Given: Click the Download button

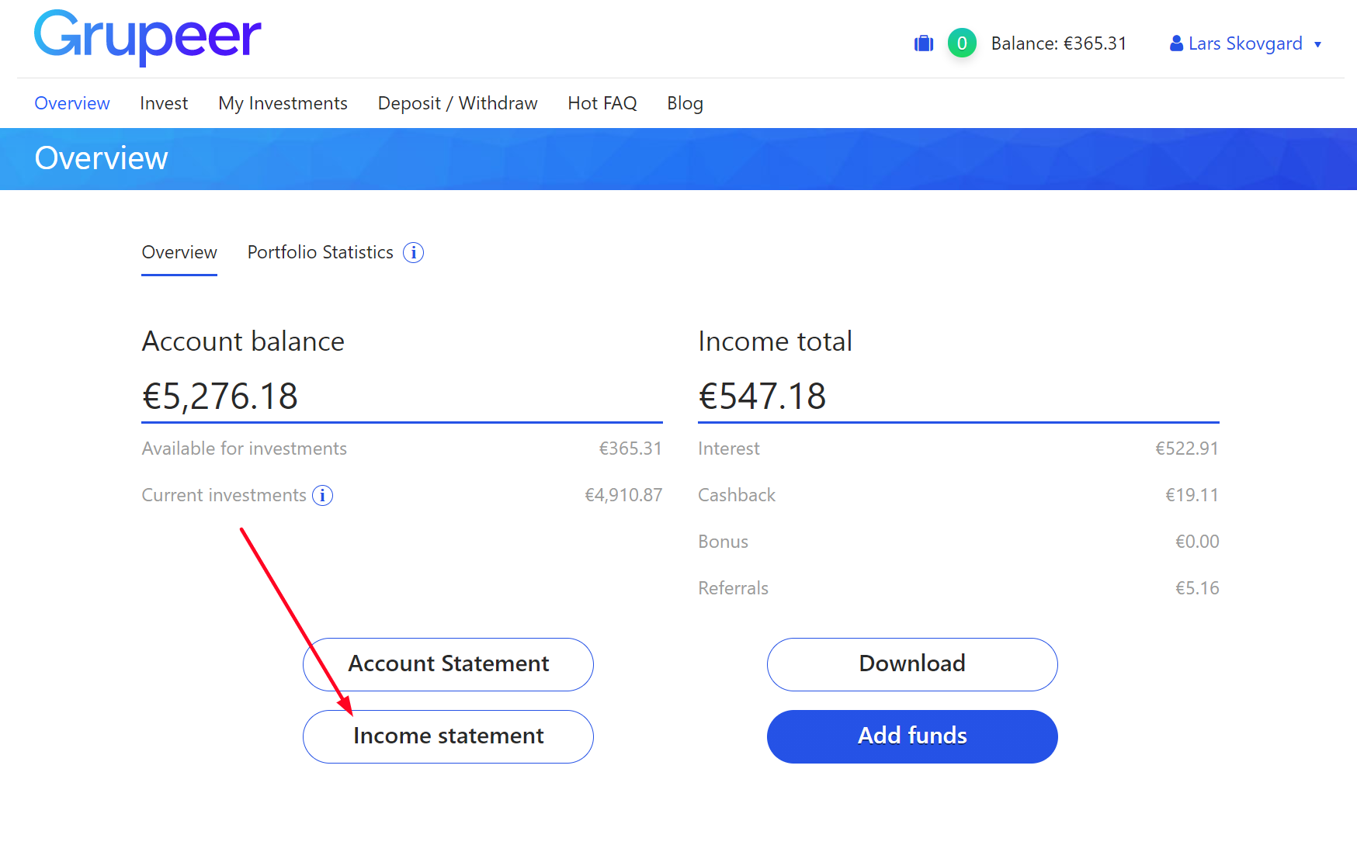Looking at the screenshot, I should pos(912,664).
